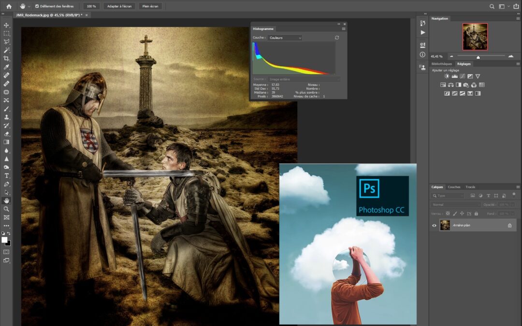Hide the Arrière-plan layer visibility eye
Screen dimensions: 522x326
click(435, 225)
